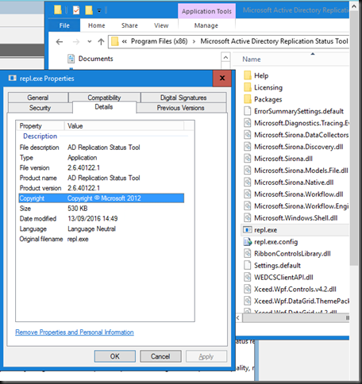Go back with Explorer back arrow
The image size is (362, 384).
tap(60, 42)
